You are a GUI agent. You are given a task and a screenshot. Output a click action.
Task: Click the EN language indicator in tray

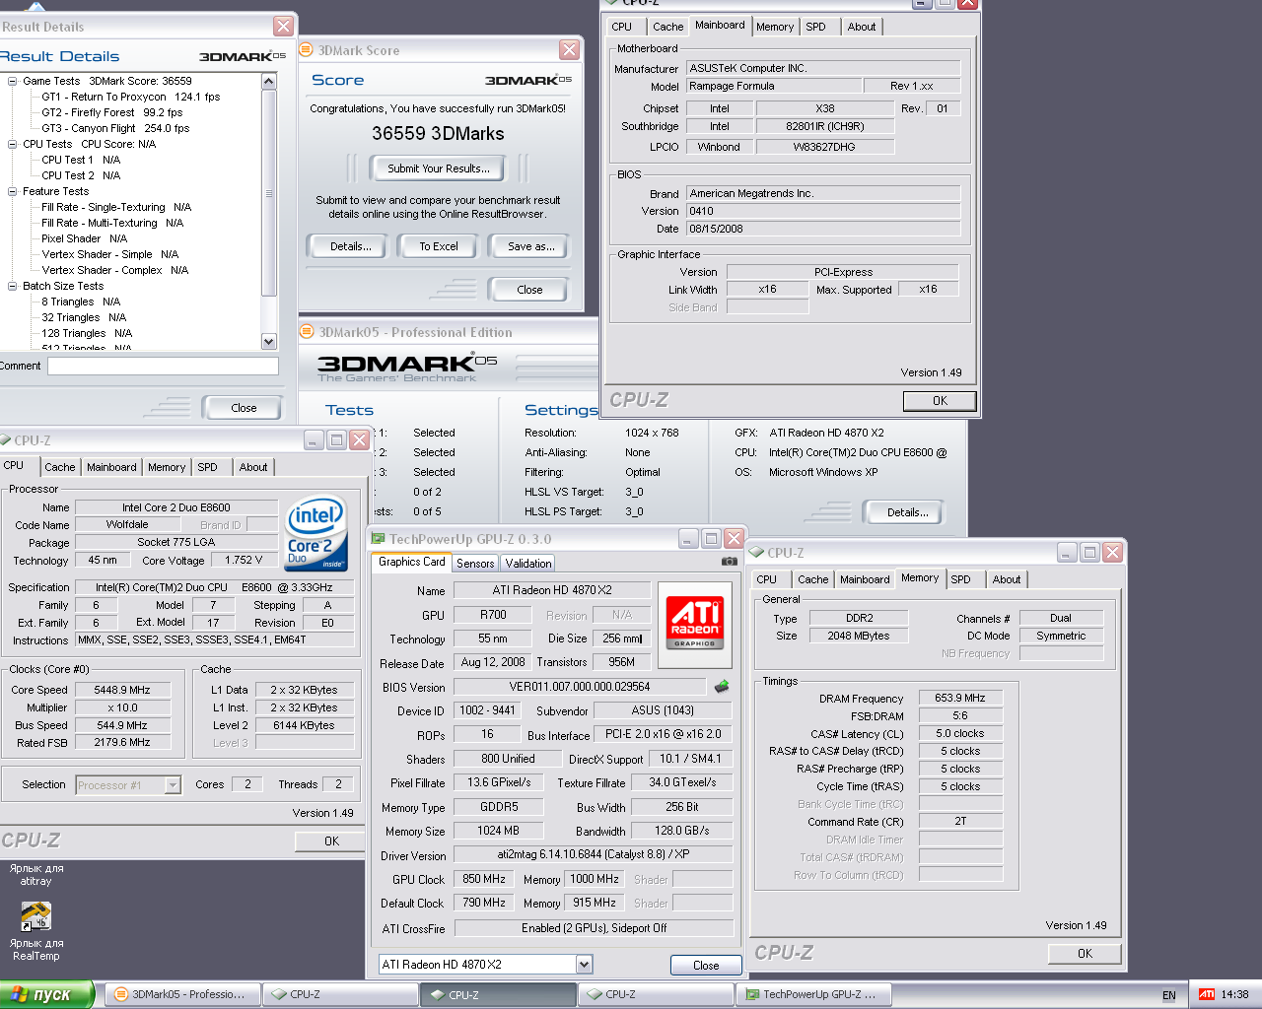[x=1169, y=995]
